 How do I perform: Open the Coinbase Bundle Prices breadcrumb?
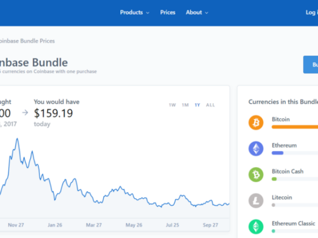coord(27,41)
